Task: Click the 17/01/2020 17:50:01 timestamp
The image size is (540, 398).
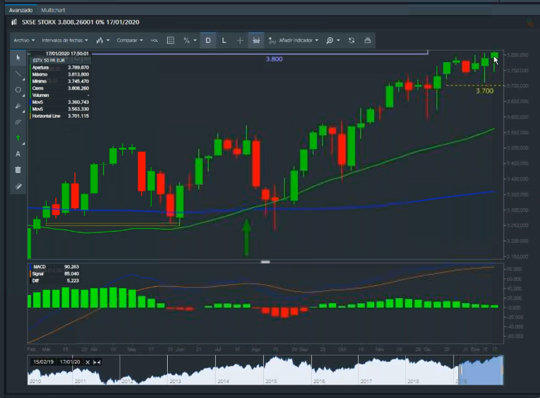Action: (x=67, y=54)
